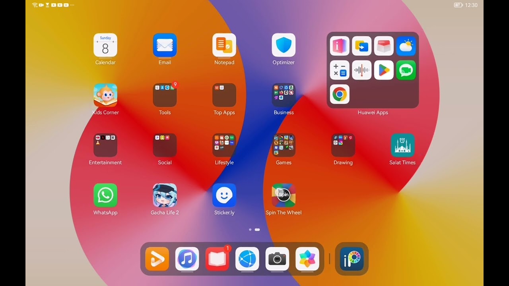Image resolution: width=509 pixels, height=286 pixels.
Task: Launch Spin The Wheel app
Action: click(x=284, y=195)
